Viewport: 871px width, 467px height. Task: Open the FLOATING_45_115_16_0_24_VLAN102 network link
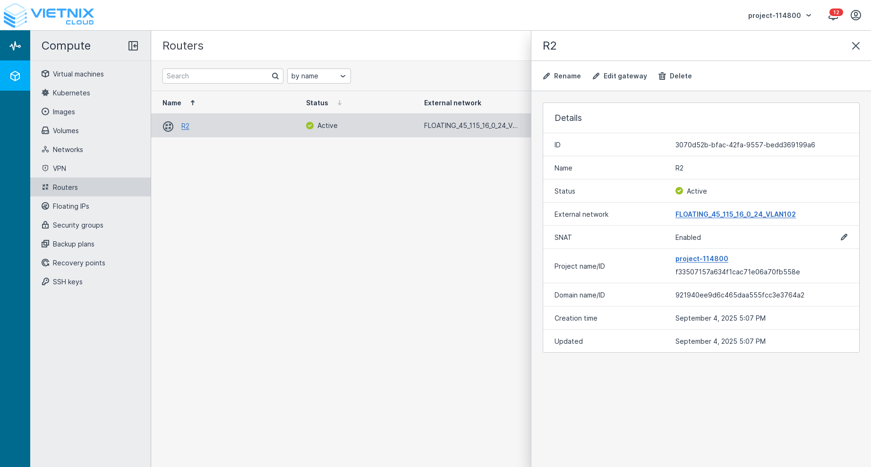coord(735,214)
